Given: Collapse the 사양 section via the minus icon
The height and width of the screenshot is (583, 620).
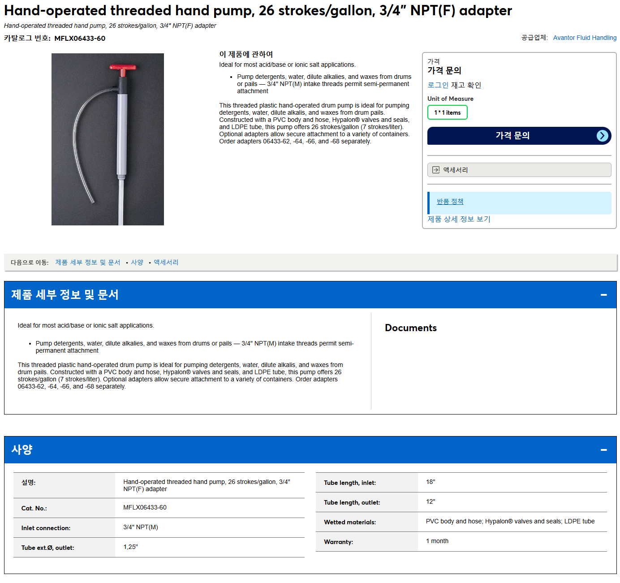Looking at the screenshot, I should click(x=603, y=450).
